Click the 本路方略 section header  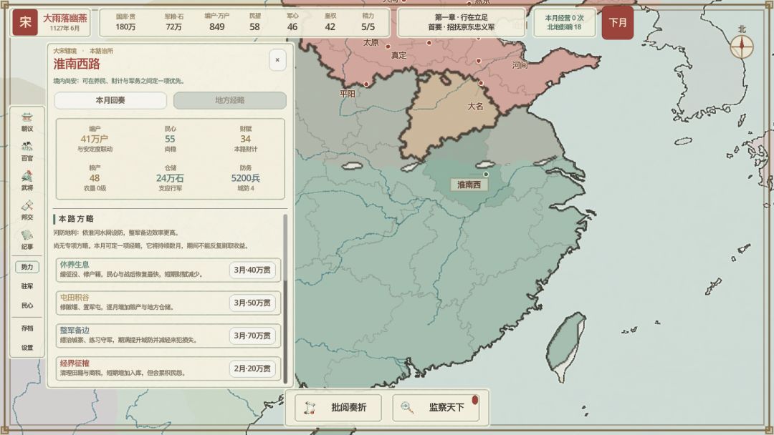pyautogui.click(x=76, y=219)
